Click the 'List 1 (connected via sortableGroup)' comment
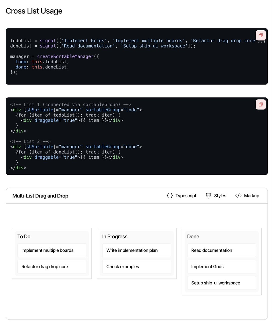The height and width of the screenshot is (322, 272). pyautogui.click(x=71, y=104)
